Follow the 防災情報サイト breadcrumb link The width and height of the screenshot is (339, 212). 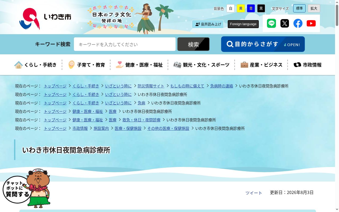(151, 86)
